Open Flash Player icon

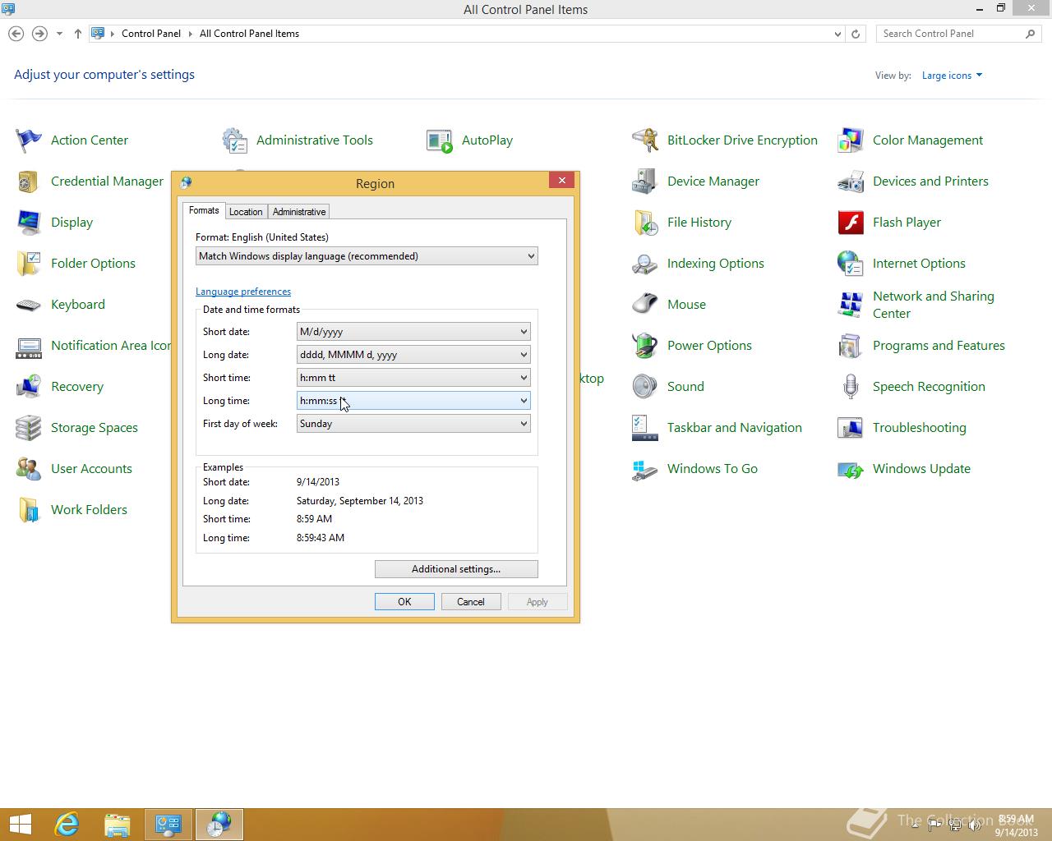pos(851,223)
